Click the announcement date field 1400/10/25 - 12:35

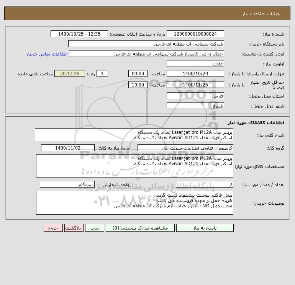coord(79,34)
